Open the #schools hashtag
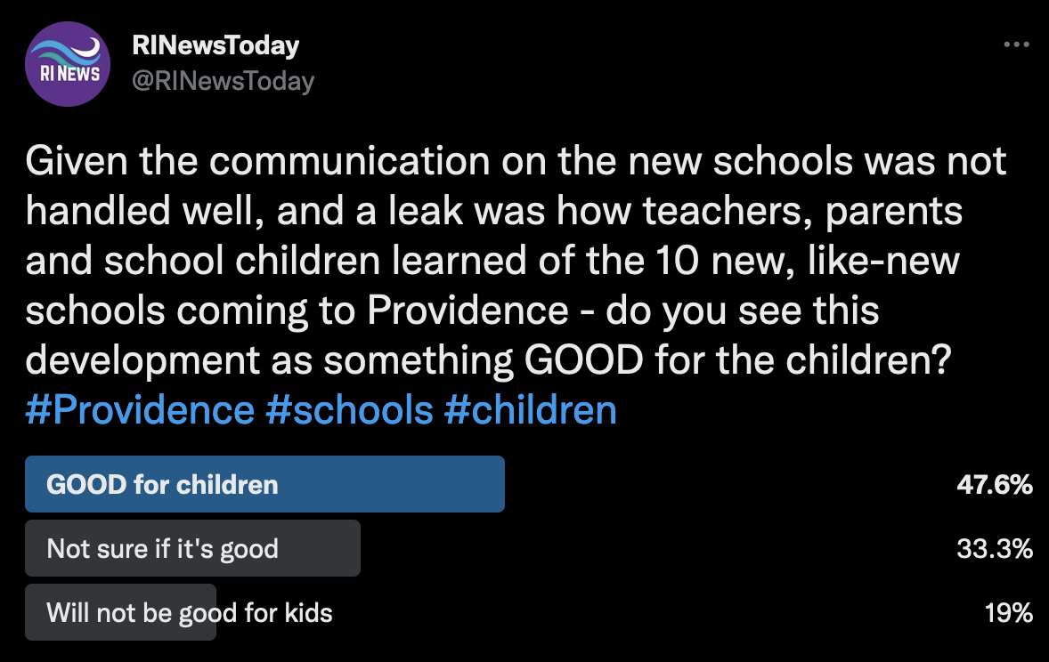 (x=349, y=410)
